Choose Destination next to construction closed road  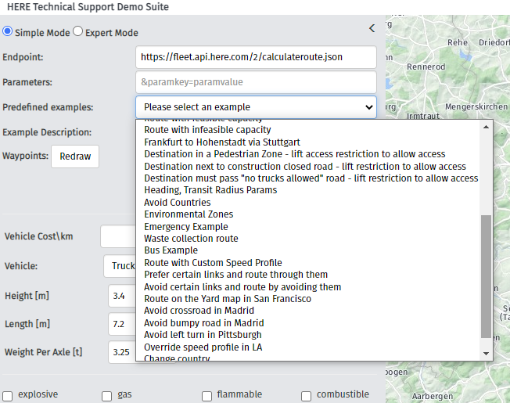(305, 166)
